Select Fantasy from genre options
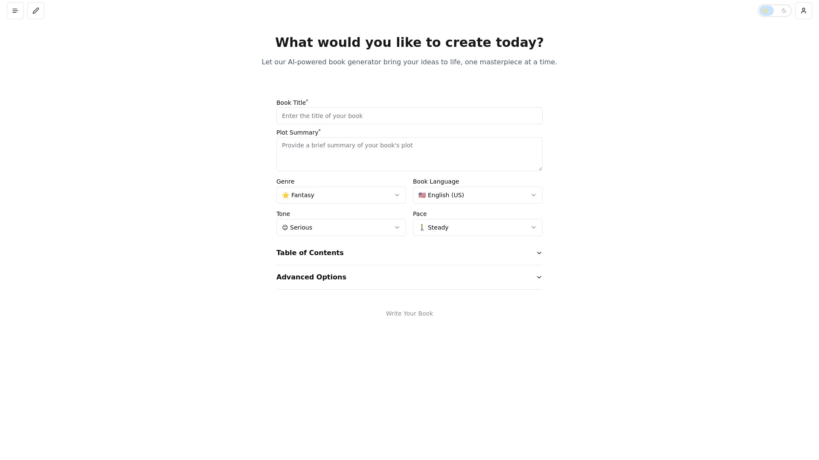This screenshot has width=819, height=460. pyautogui.click(x=341, y=195)
